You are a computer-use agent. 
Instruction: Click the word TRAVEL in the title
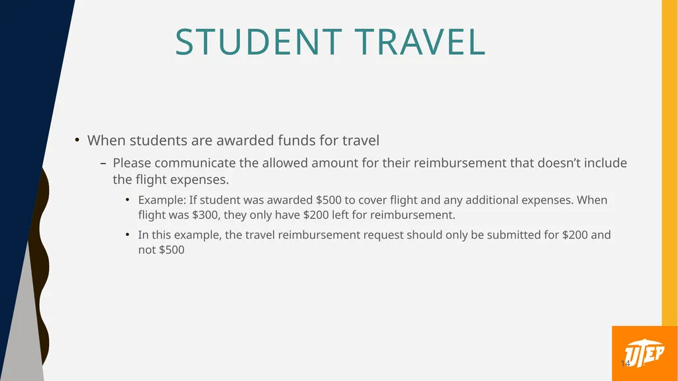tap(420, 42)
